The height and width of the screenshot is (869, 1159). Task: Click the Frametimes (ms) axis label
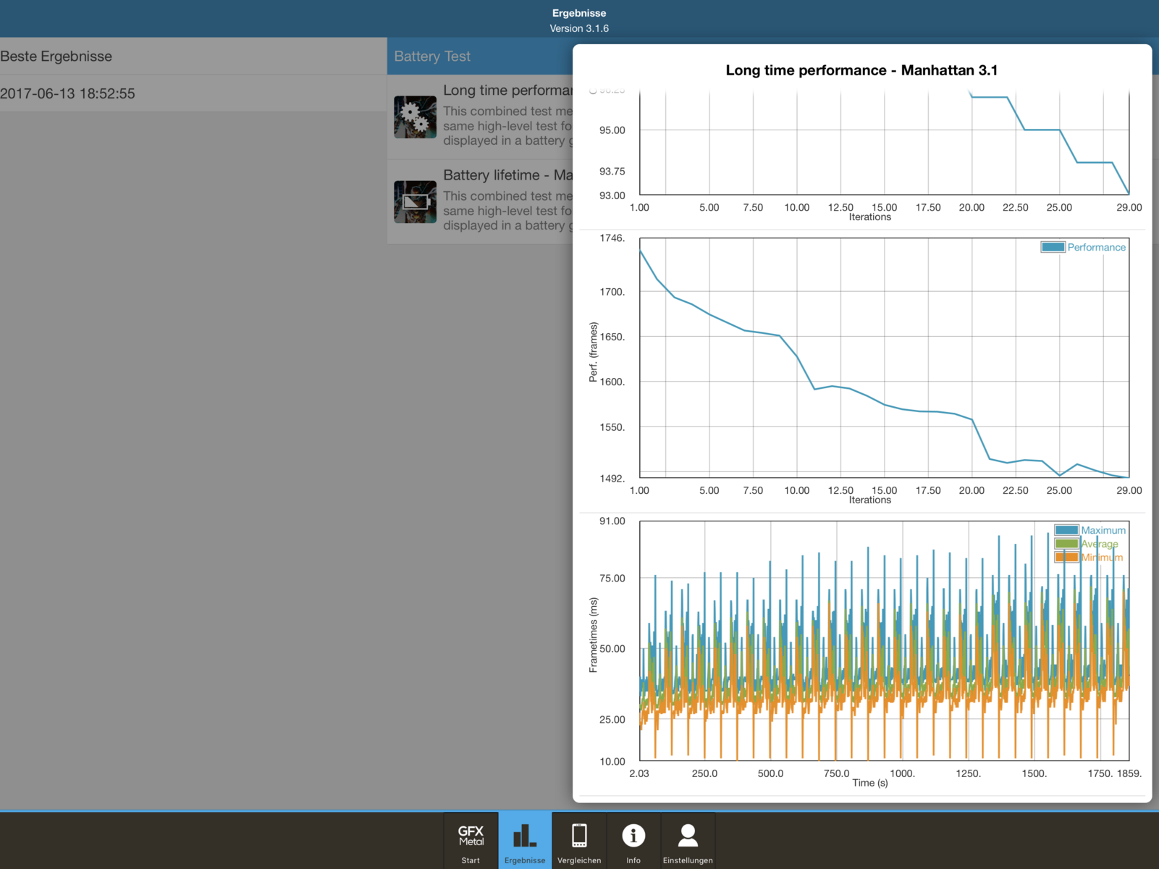(594, 635)
